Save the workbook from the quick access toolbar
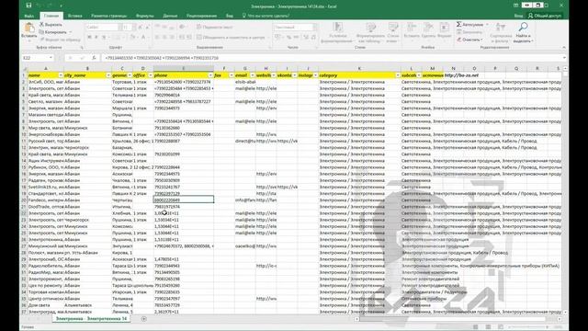This screenshot has height=331, width=588. coord(28,6)
